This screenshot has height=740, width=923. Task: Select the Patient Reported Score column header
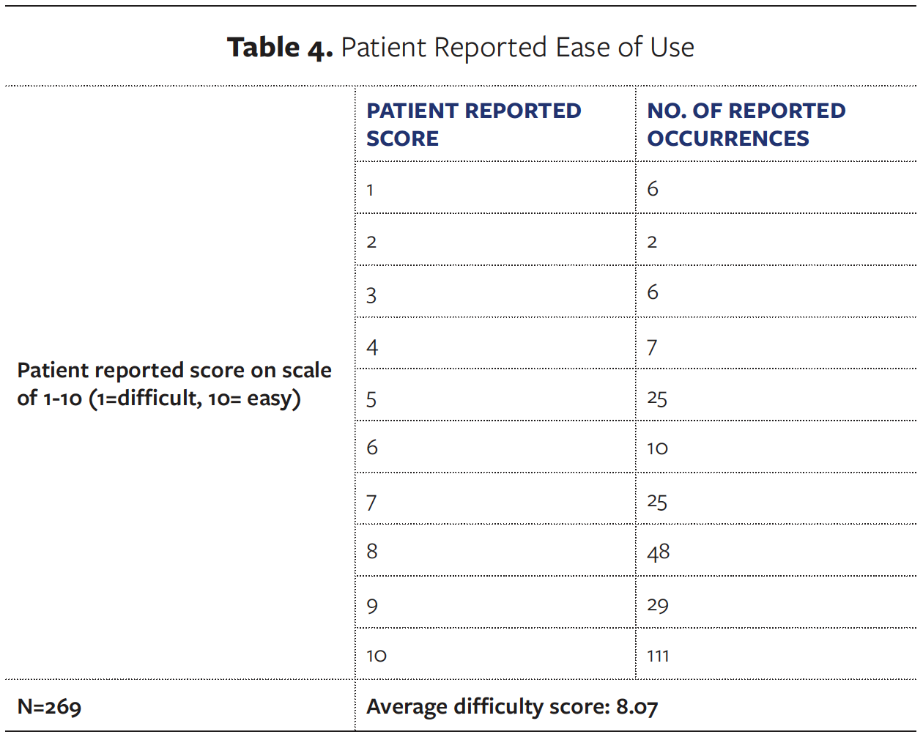pyautogui.click(x=473, y=125)
